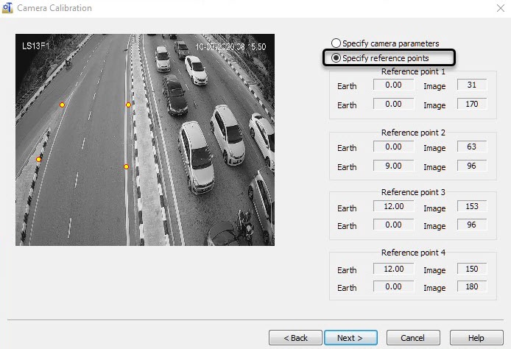This screenshot has width=511, height=349.
Task: Click the 'Reference point 3' group label
Action: [x=413, y=192]
